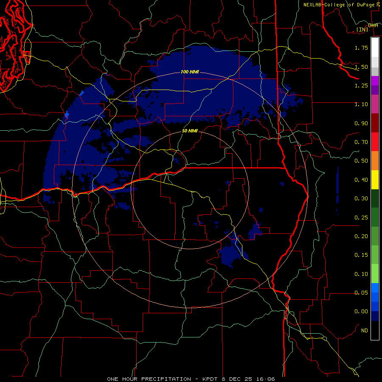Click the ND legend label
382x382 pixels.
(x=365, y=331)
